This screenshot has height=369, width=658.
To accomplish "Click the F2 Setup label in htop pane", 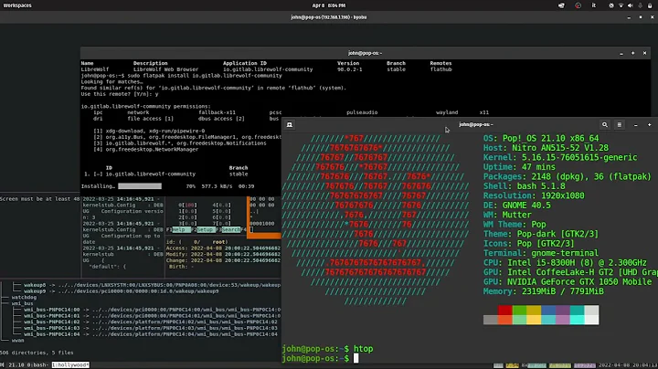I will 204,230.
